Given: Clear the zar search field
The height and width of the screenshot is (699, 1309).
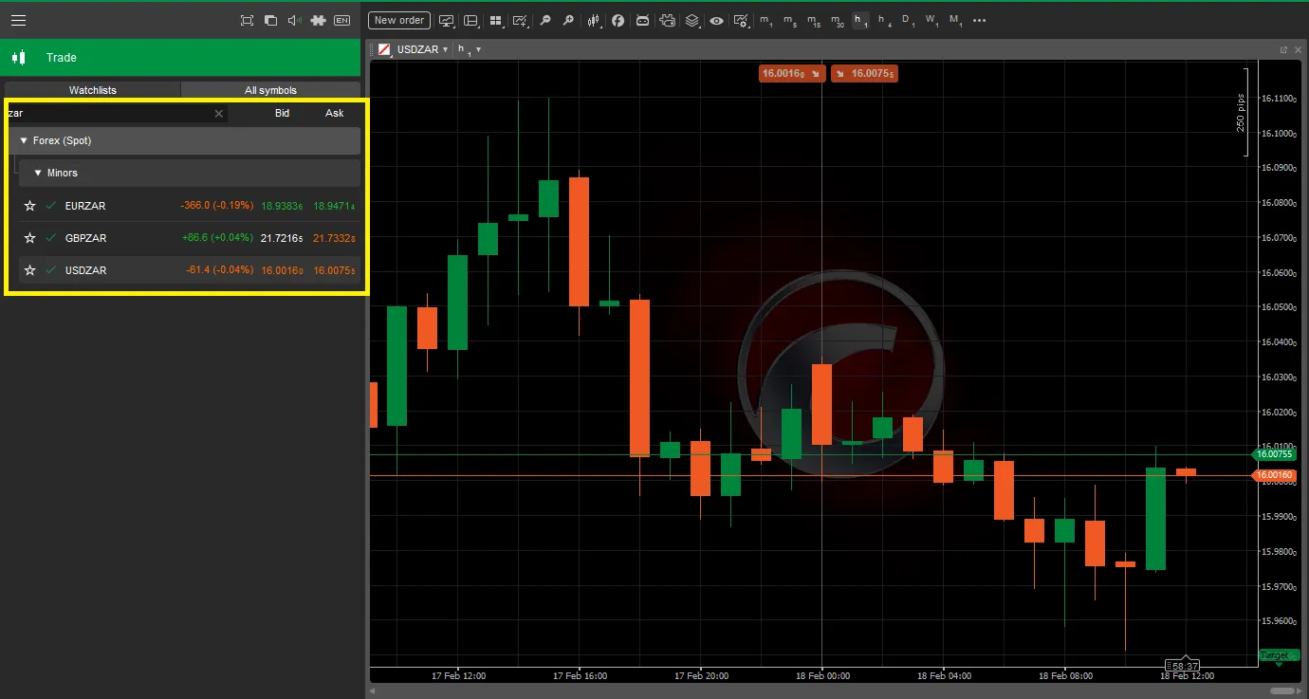Looking at the screenshot, I should tap(218, 113).
